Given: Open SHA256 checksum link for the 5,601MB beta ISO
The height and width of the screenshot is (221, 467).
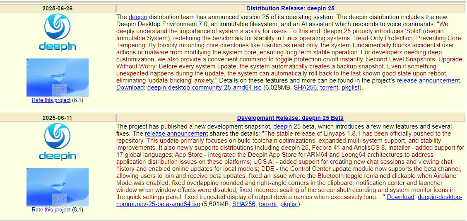Looking at the screenshot, I should (244, 204).
